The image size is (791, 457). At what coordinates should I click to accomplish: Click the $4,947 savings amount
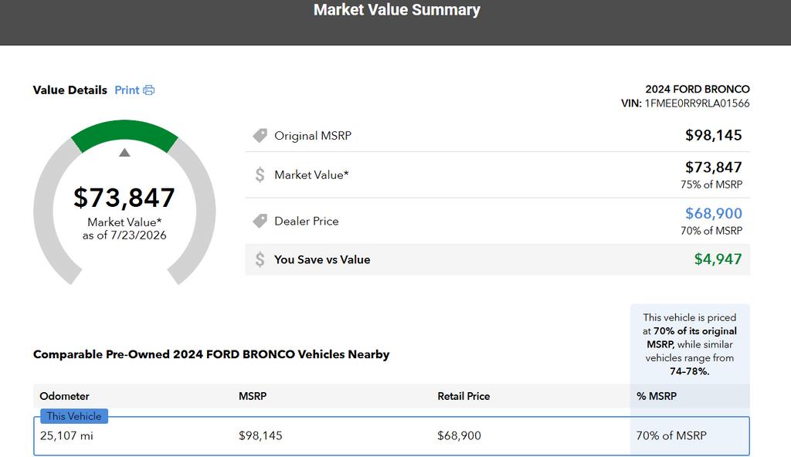718,259
